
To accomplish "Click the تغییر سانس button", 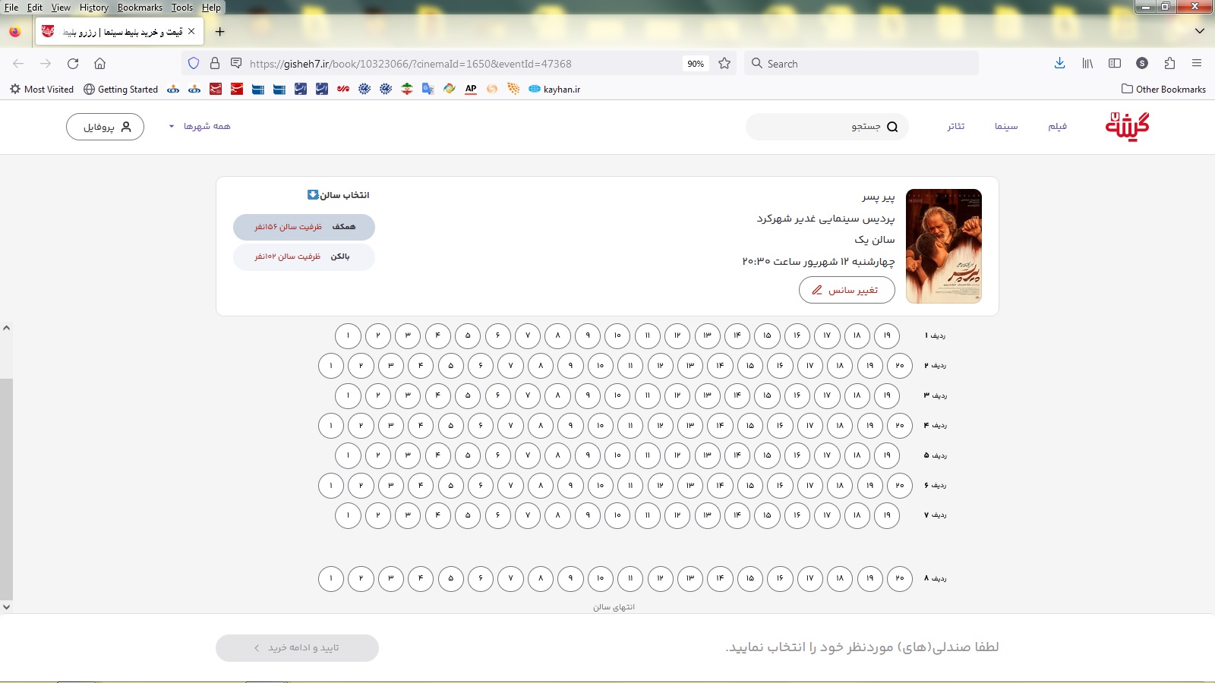I will (847, 290).
